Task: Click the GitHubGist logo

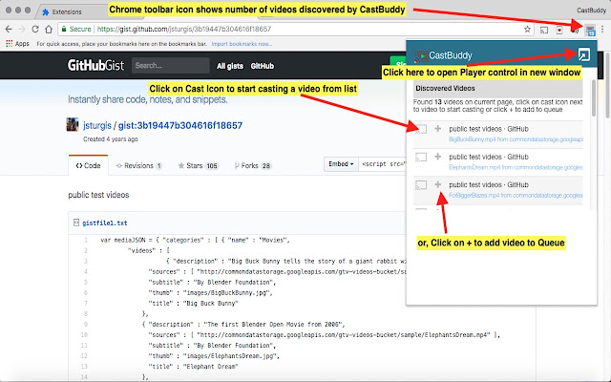Action: 95,65
